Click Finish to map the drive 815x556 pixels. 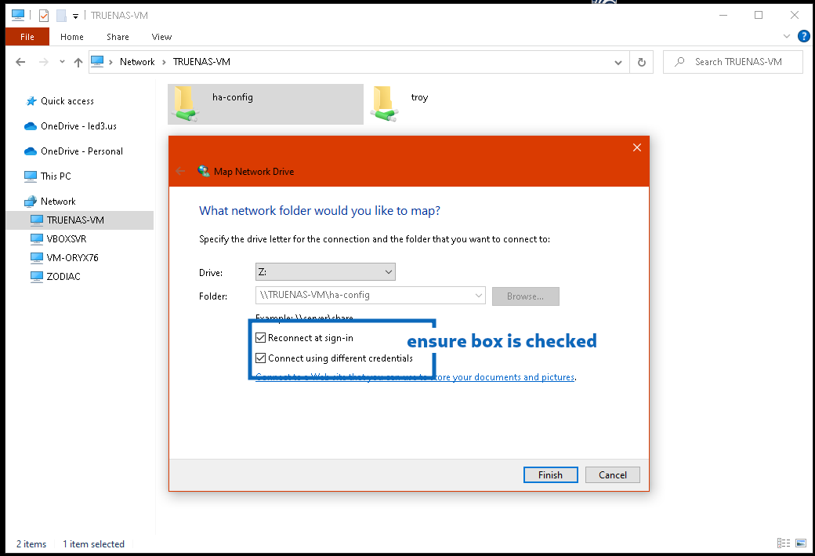[550, 475]
